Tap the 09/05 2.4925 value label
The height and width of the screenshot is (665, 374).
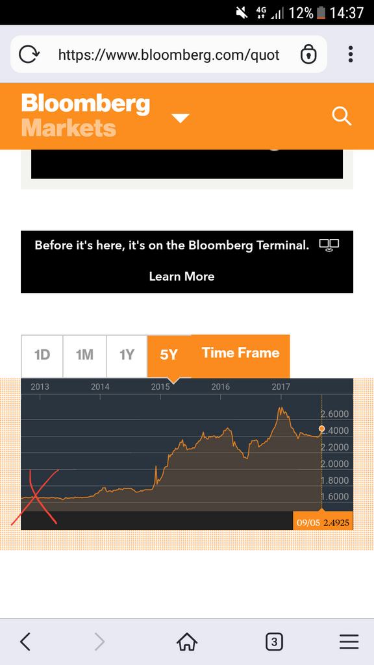(x=323, y=521)
